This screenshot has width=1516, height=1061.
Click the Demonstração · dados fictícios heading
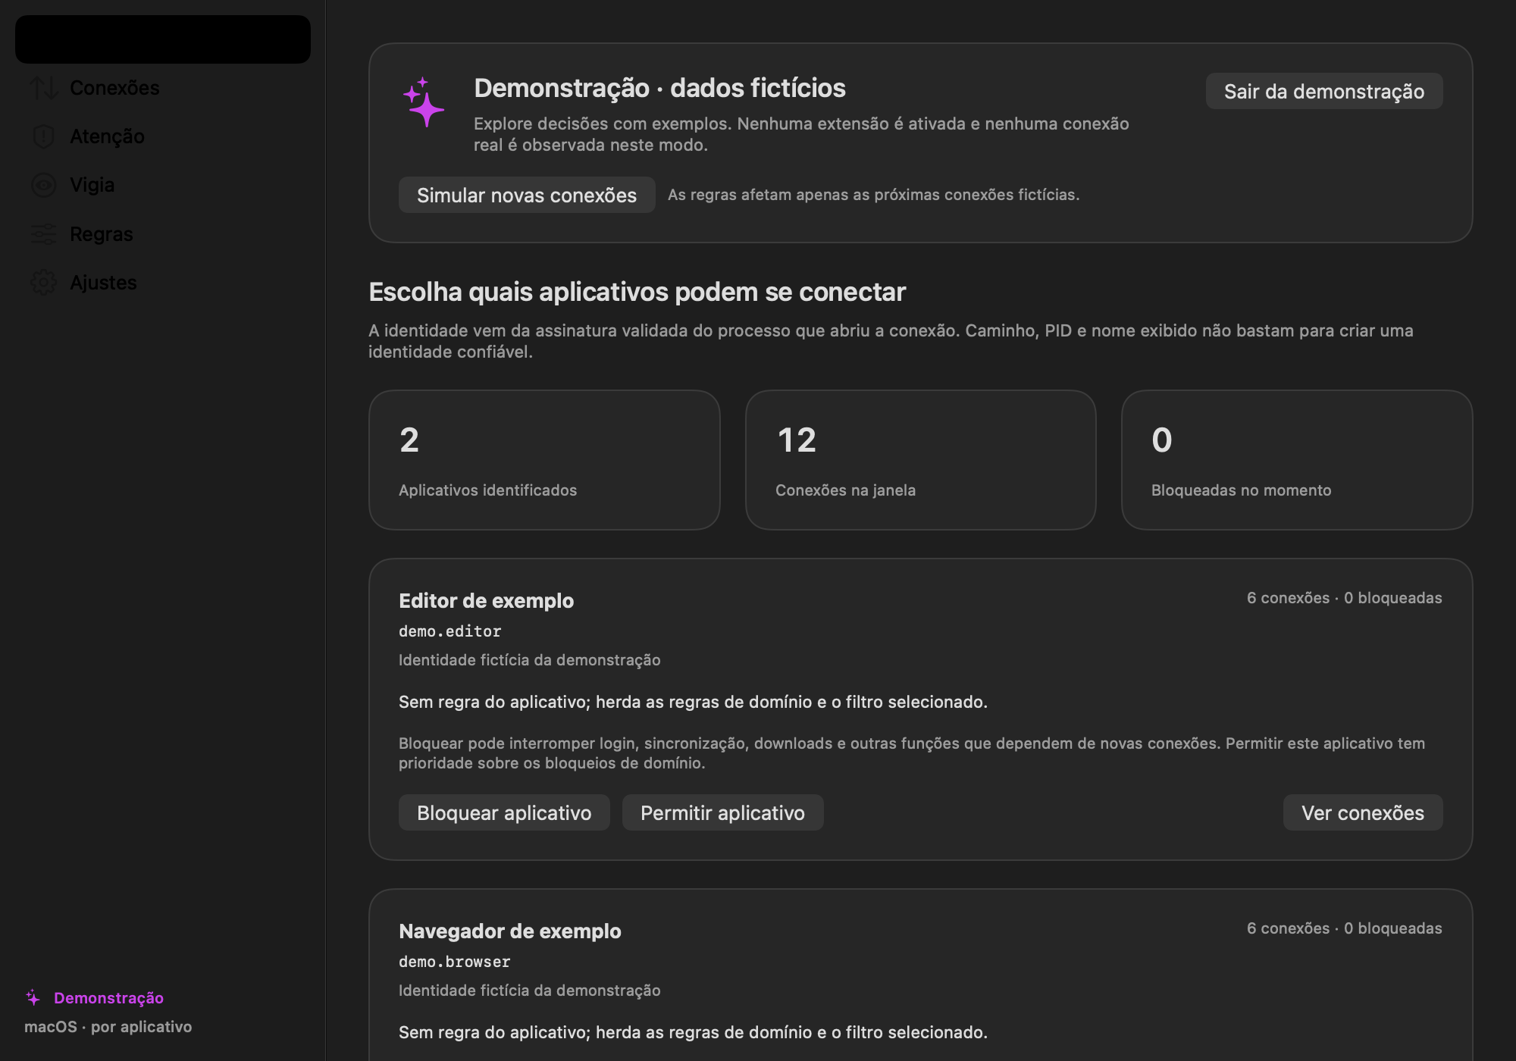(x=659, y=88)
